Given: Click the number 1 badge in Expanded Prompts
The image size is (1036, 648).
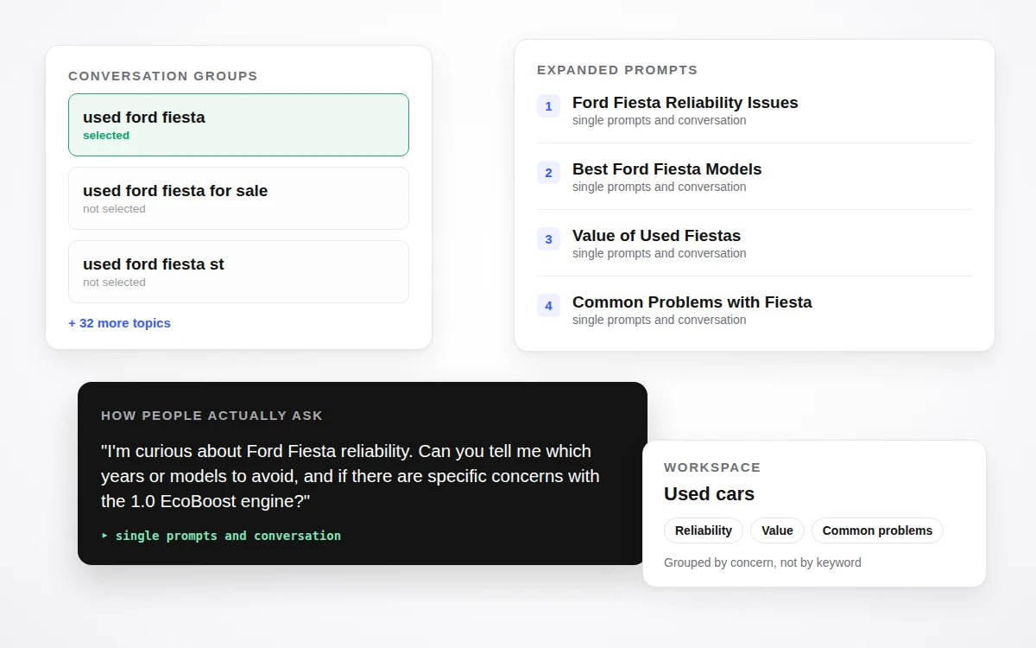Looking at the screenshot, I should coord(548,106).
